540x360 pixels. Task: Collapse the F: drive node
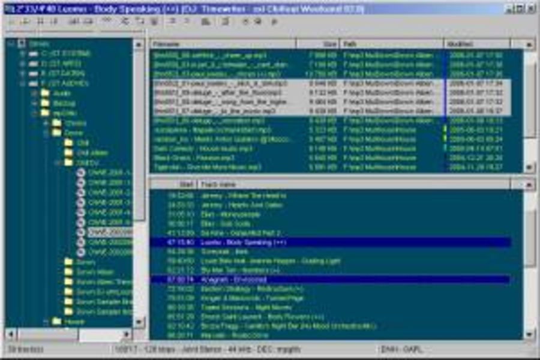tap(22, 83)
